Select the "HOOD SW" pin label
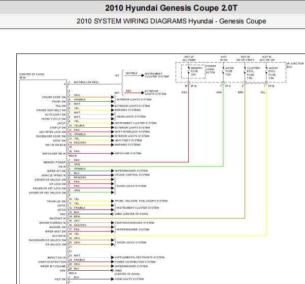305x284 pixels. [x=59, y=140]
